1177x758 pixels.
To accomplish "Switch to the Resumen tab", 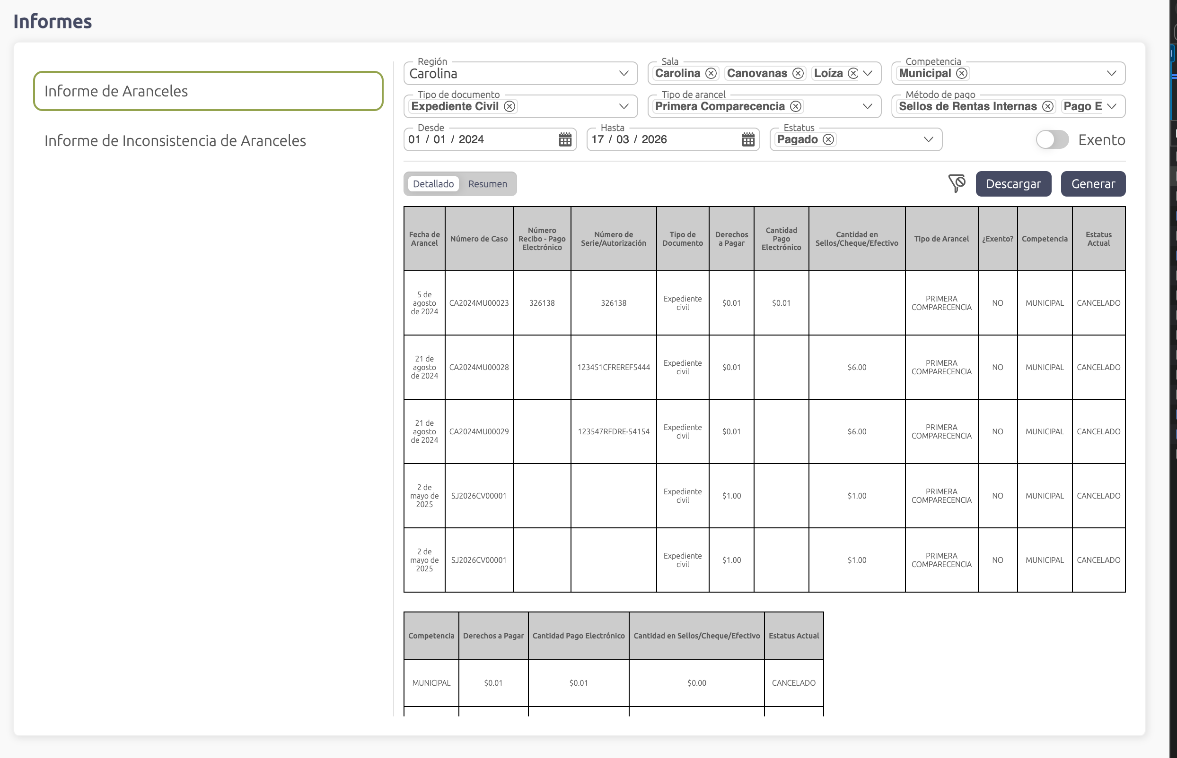I will pos(487,184).
